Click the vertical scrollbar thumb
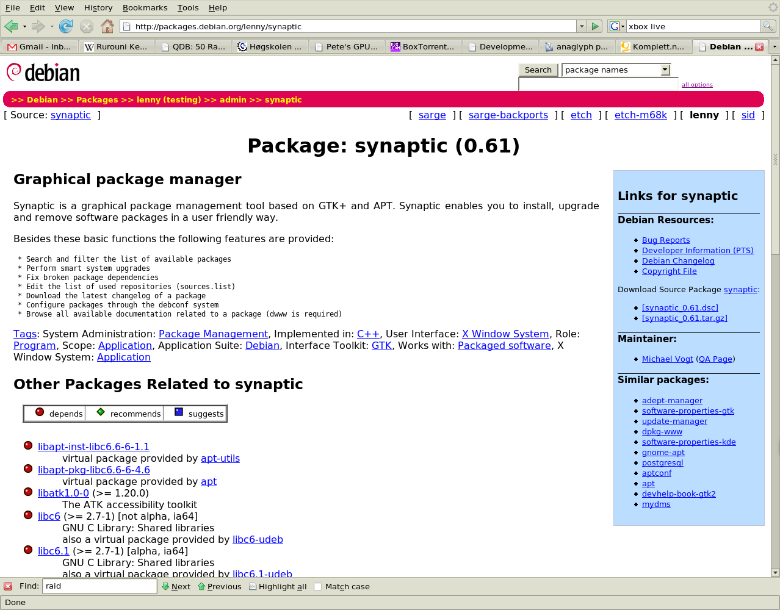Viewport: 780px width, 610px height. tap(775, 160)
